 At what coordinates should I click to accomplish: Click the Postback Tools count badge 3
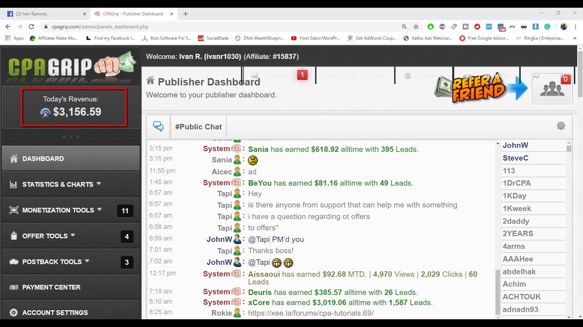point(127,262)
